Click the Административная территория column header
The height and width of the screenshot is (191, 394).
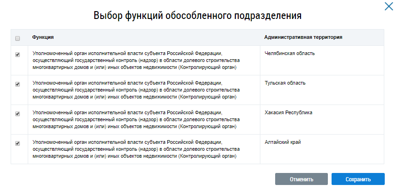(303, 37)
